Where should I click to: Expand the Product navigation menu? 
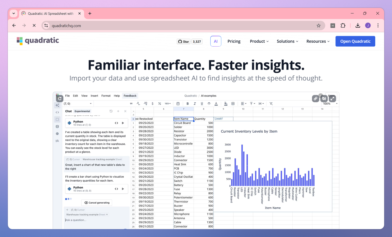[x=259, y=41]
